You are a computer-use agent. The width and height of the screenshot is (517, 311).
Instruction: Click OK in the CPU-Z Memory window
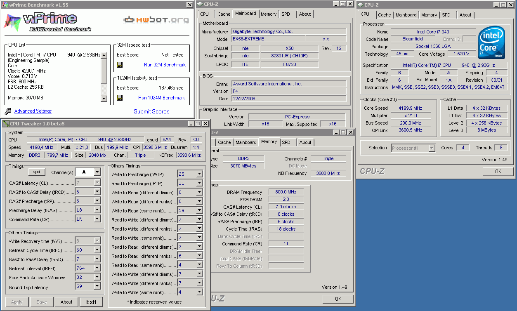pyautogui.click(x=338, y=299)
